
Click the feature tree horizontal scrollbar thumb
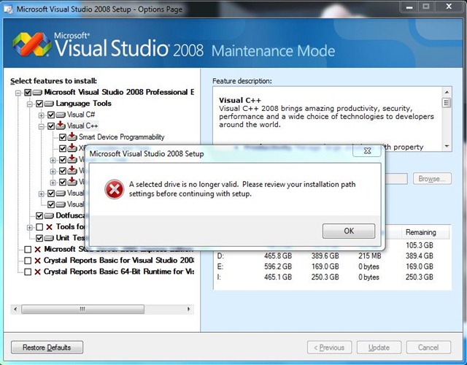(x=82, y=310)
